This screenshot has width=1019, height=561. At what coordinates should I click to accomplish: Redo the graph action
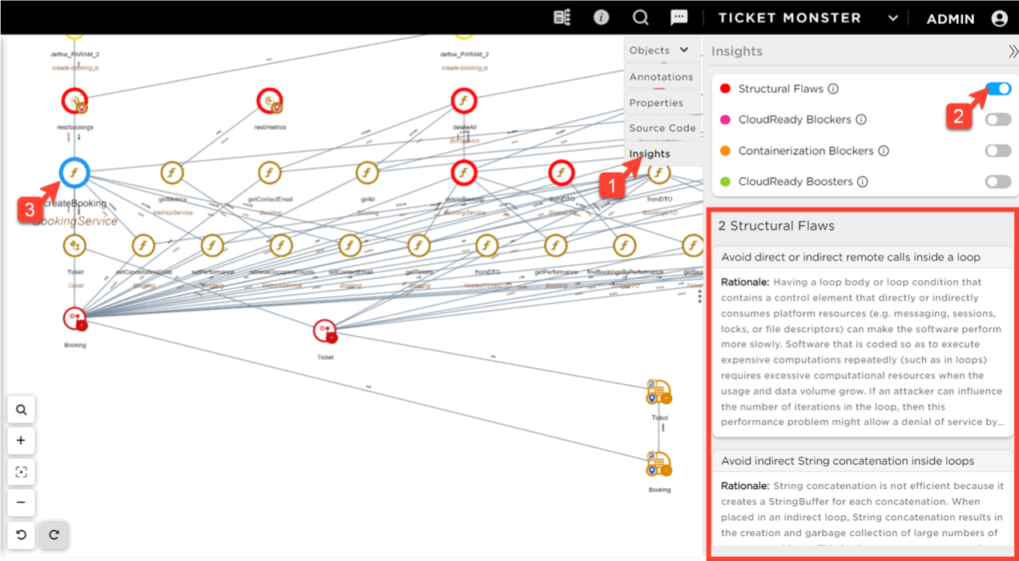pos(54,535)
